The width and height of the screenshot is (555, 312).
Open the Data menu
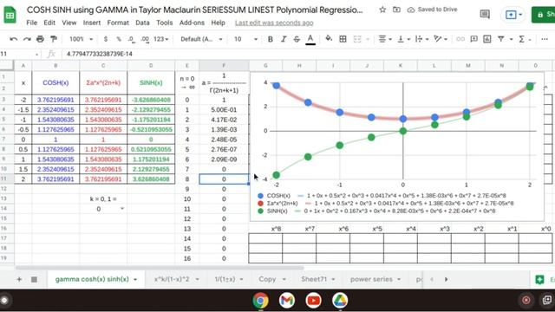[142, 23]
